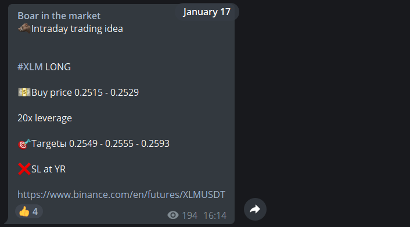Click the 16:14 message timestamp
This screenshot has height=227, width=410.
click(x=215, y=215)
